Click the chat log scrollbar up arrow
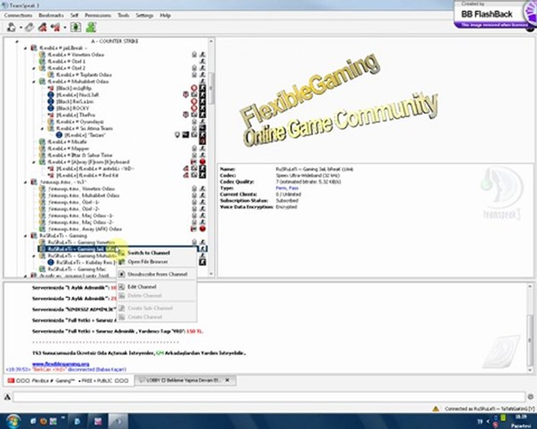This screenshot has height=429, width=537. coord(530,286)
